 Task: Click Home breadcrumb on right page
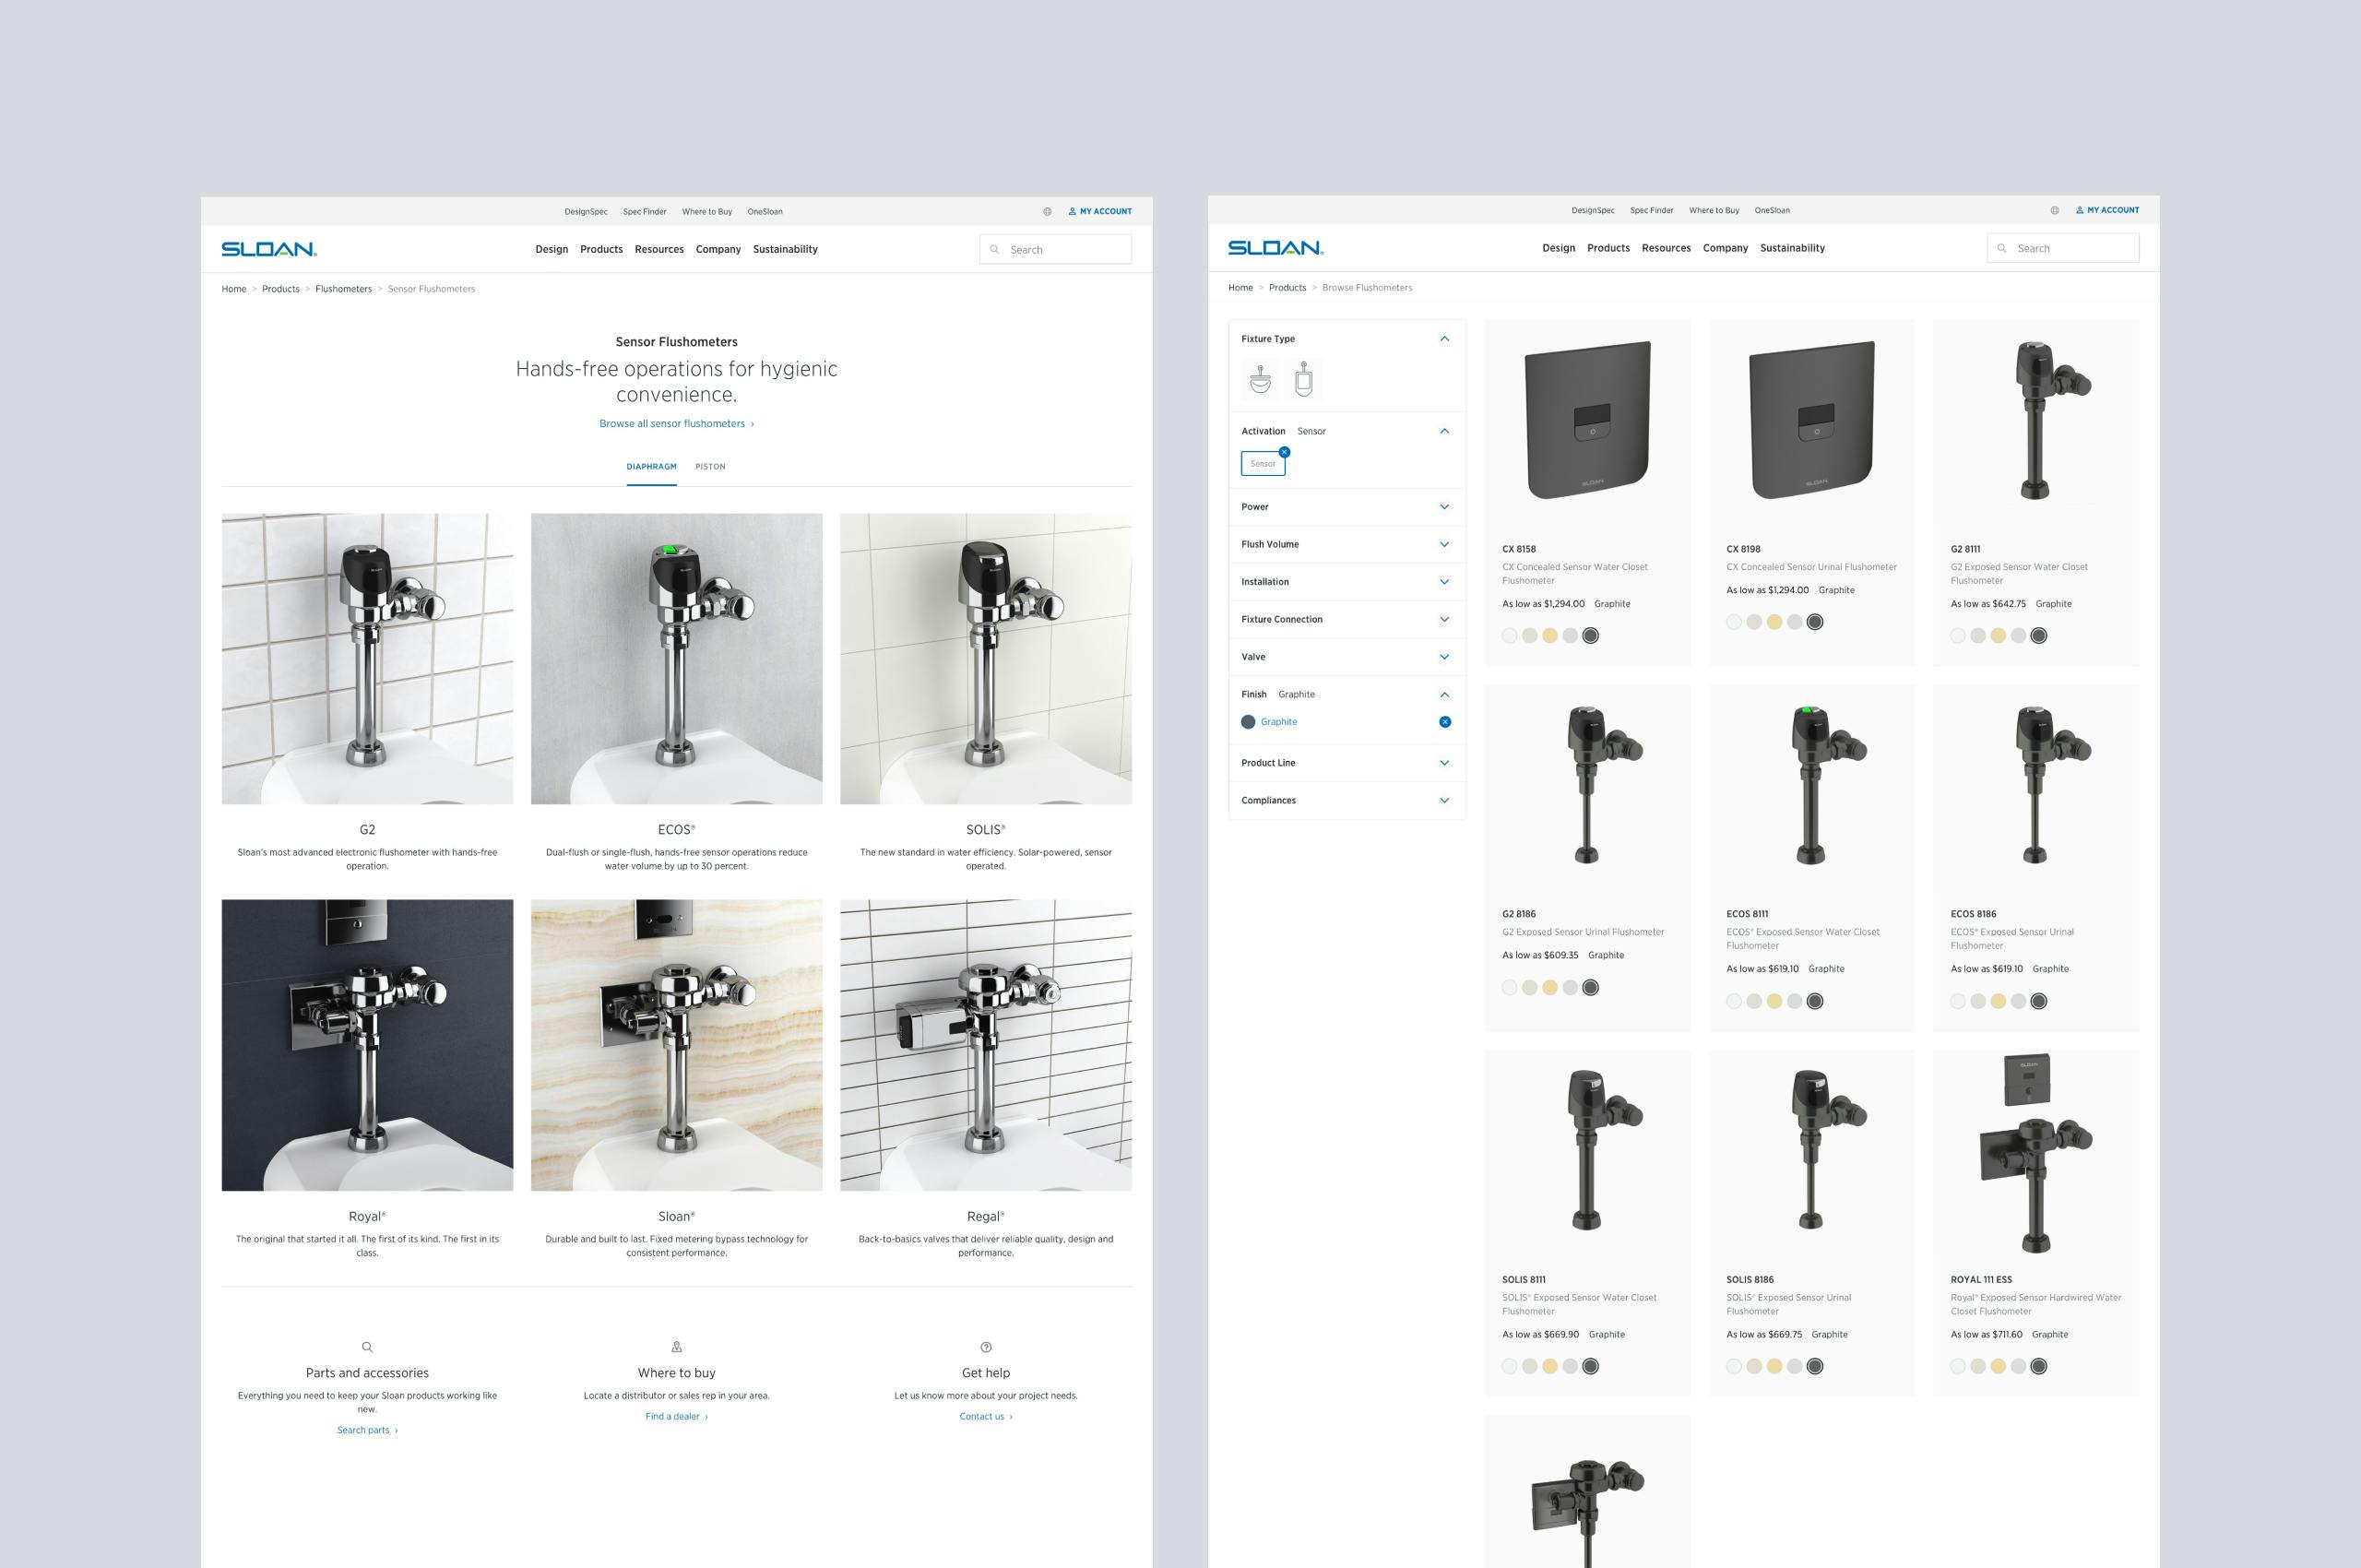point(1240,288)
